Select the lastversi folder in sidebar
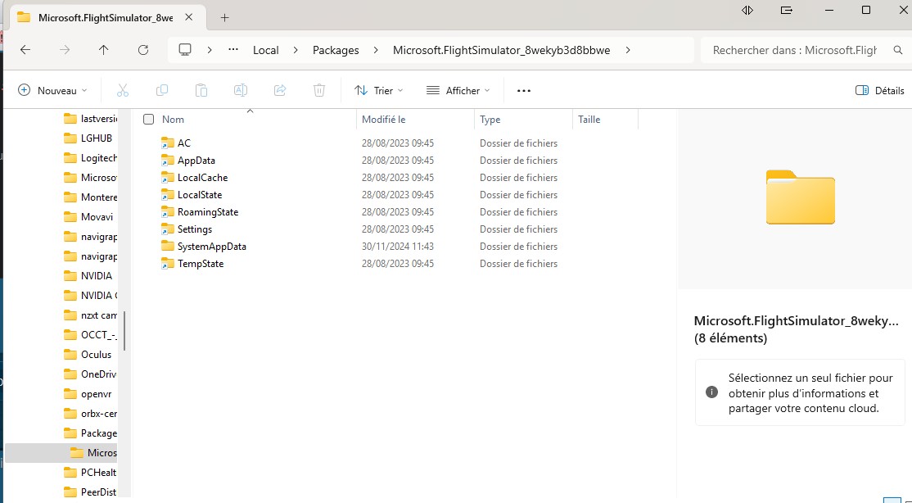912x503 pixels. [90, 119]
